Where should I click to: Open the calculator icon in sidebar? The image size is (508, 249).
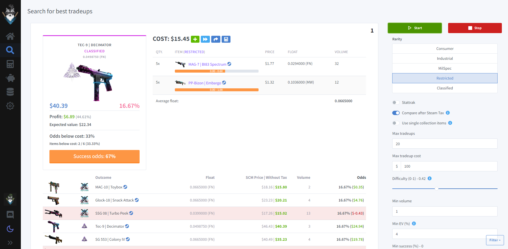coord(10,64)
